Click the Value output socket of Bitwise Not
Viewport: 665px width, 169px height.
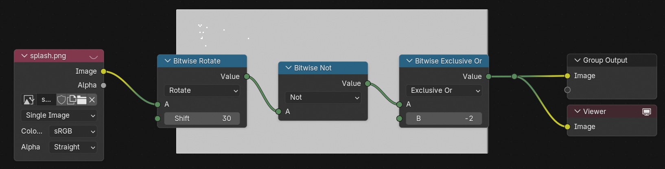(367, 83)
